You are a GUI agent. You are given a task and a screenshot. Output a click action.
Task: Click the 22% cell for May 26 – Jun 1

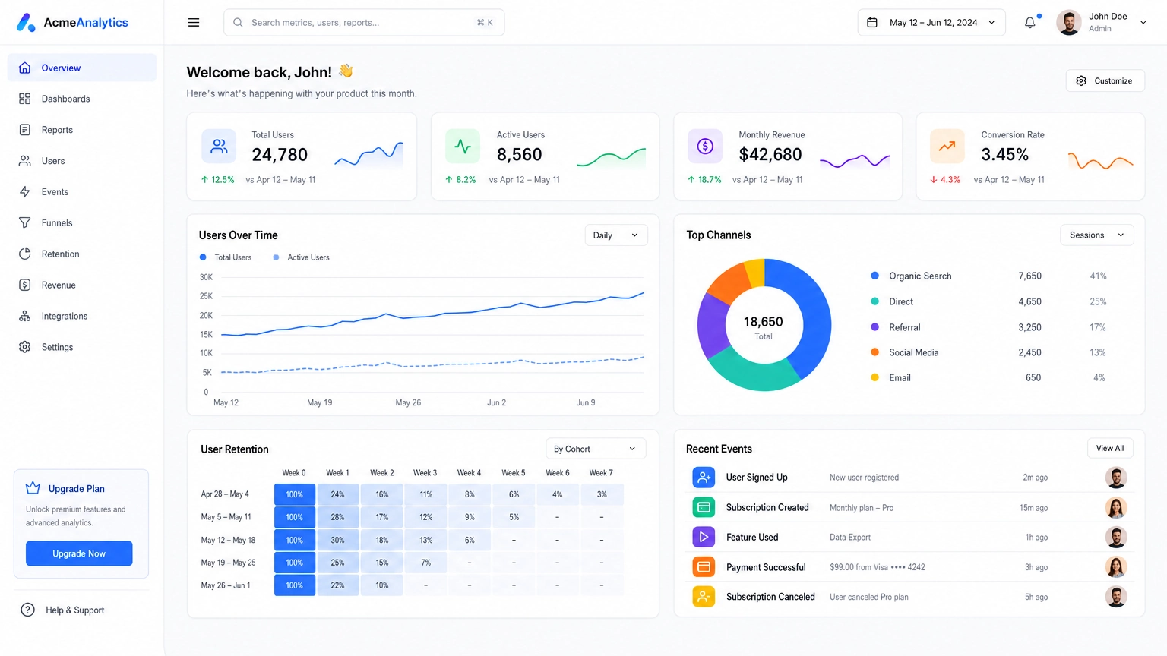point(337,585)
